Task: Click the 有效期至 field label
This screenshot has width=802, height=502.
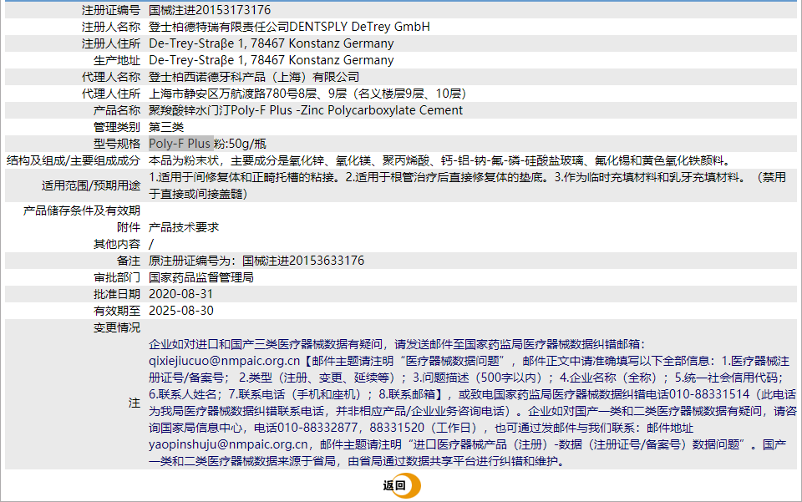Action: [117, 311]
